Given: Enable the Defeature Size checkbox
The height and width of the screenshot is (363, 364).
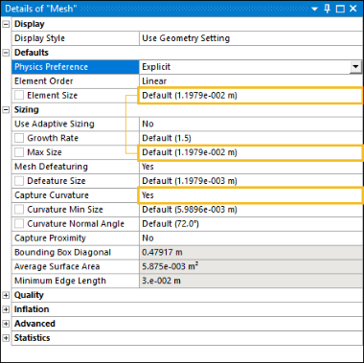Looking at the screenshot, I should (x=19, y=181).
